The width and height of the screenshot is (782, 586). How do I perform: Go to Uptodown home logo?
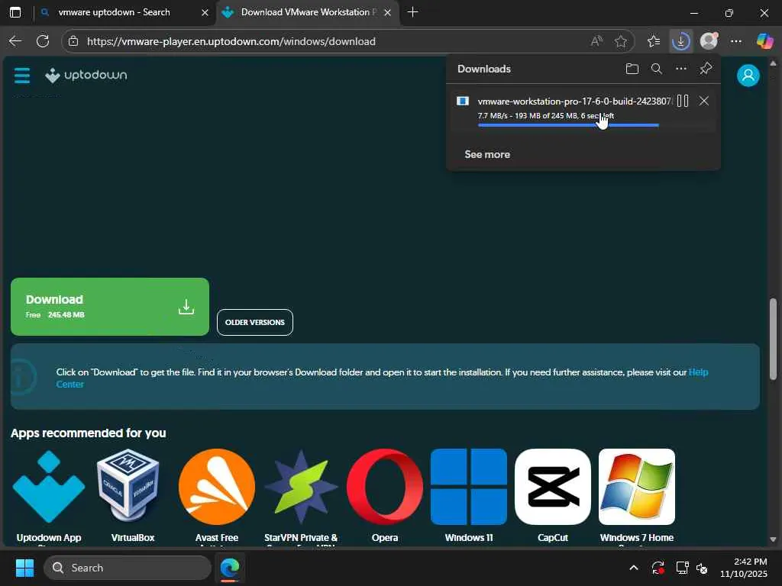86,76
